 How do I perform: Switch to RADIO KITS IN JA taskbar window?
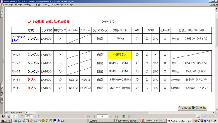coord(154,121)
